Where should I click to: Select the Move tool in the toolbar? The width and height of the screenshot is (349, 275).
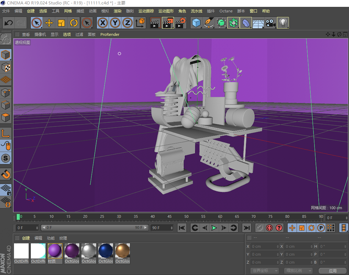(49, 23)
